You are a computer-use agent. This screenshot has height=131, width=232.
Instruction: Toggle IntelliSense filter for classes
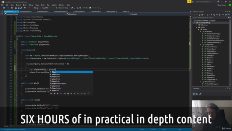(68, 94)
